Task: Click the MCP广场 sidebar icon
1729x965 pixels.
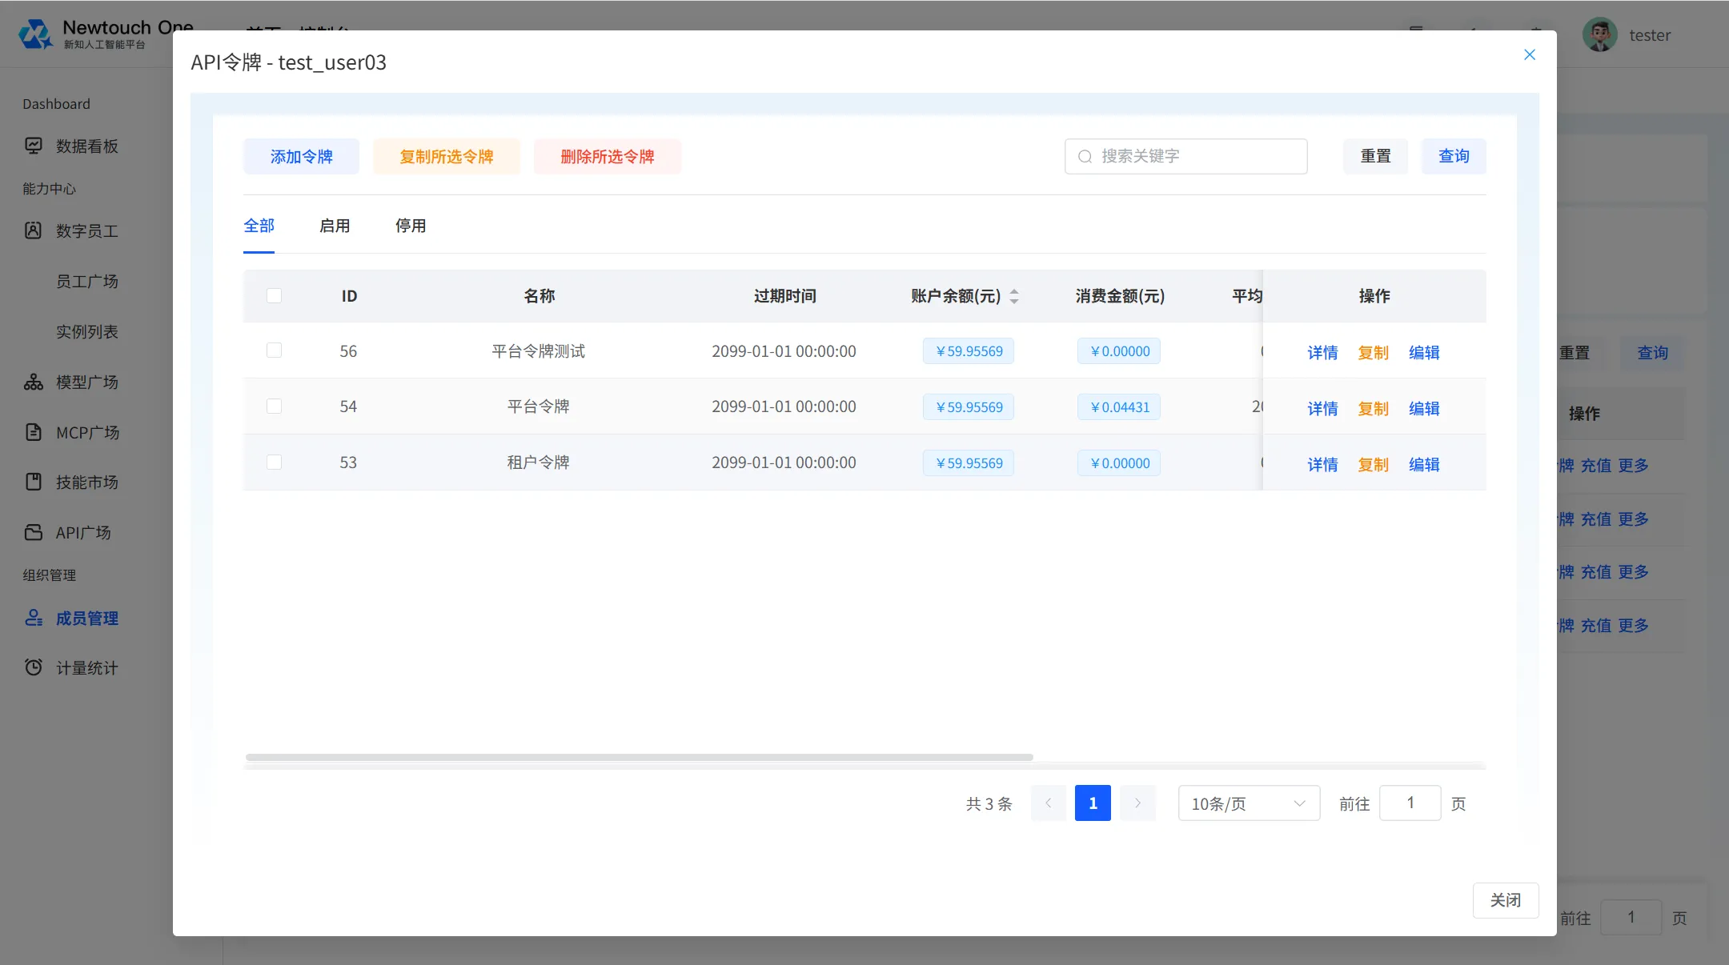Action: pyautogui.click(x=34, y=432)
